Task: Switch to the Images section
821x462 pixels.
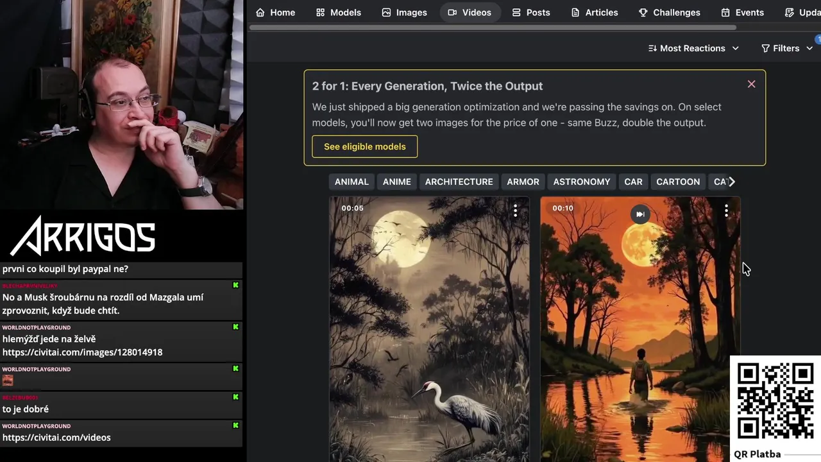Action: pyautogui.click(x=404, y=12)
